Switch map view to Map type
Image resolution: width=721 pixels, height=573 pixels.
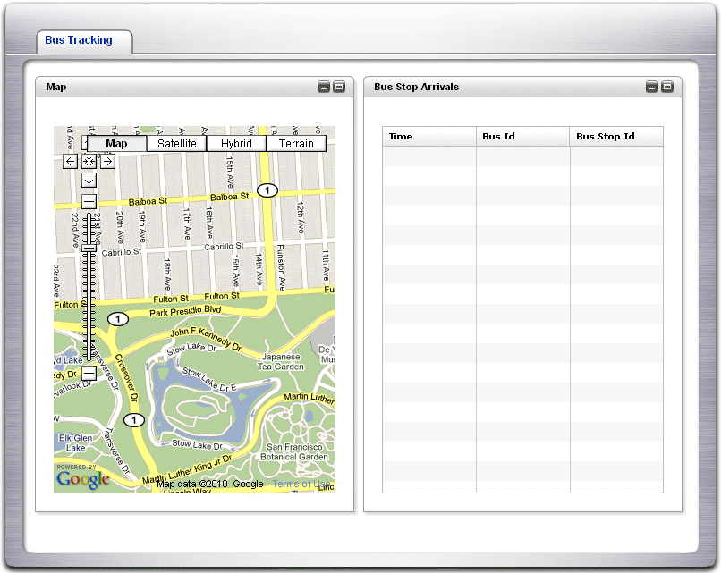[x=117, y=143]
